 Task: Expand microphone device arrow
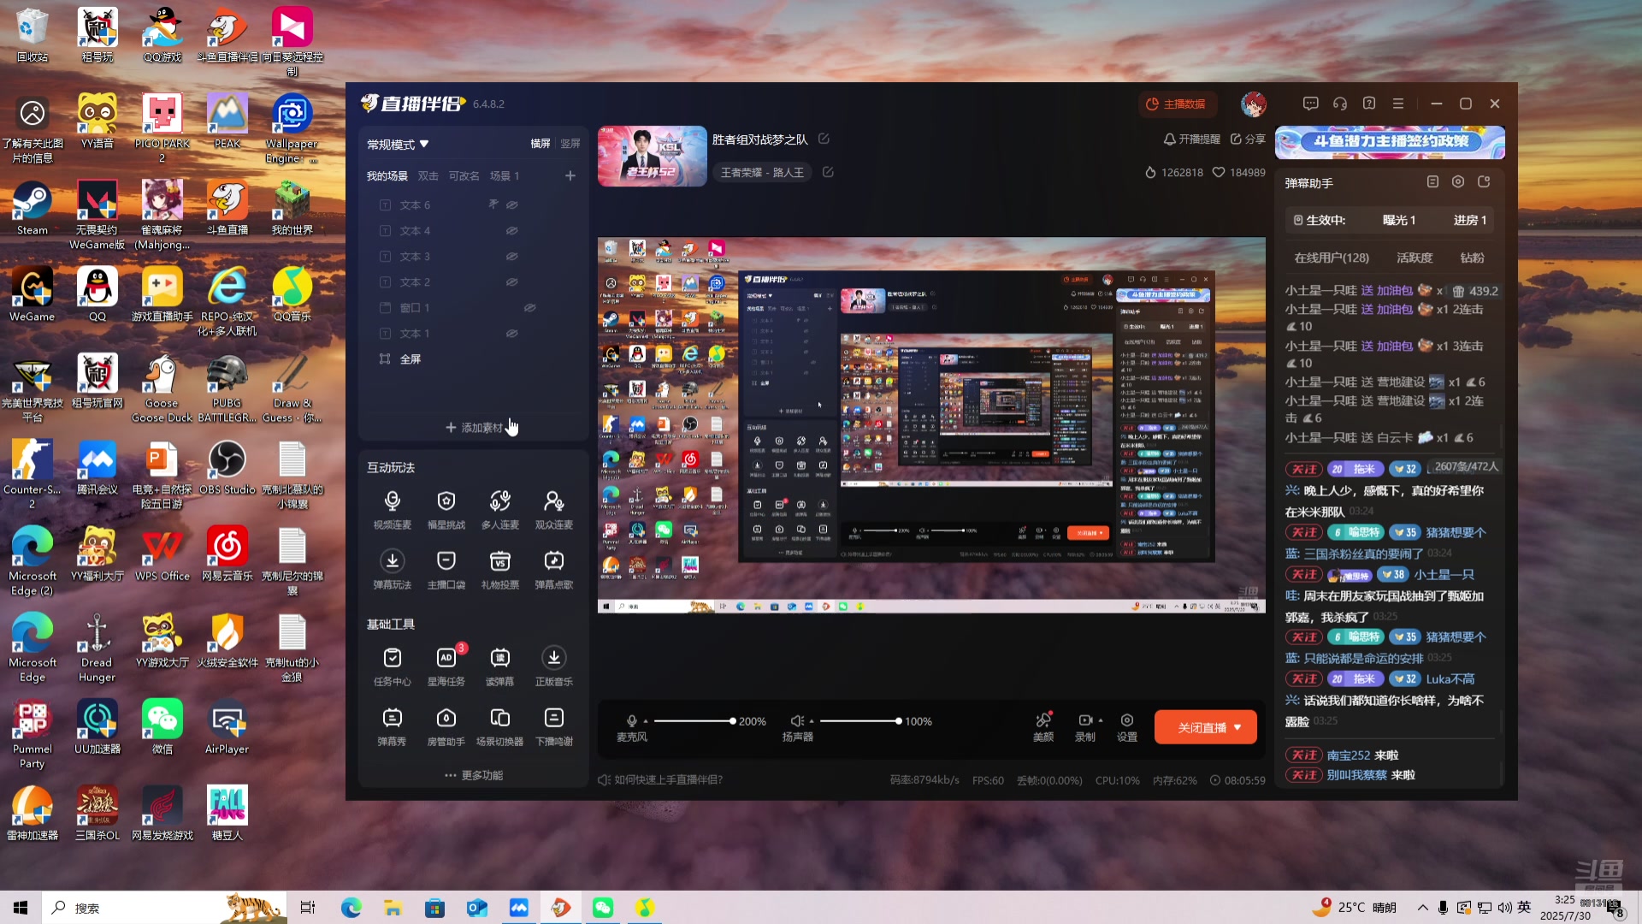click(646, 721)
